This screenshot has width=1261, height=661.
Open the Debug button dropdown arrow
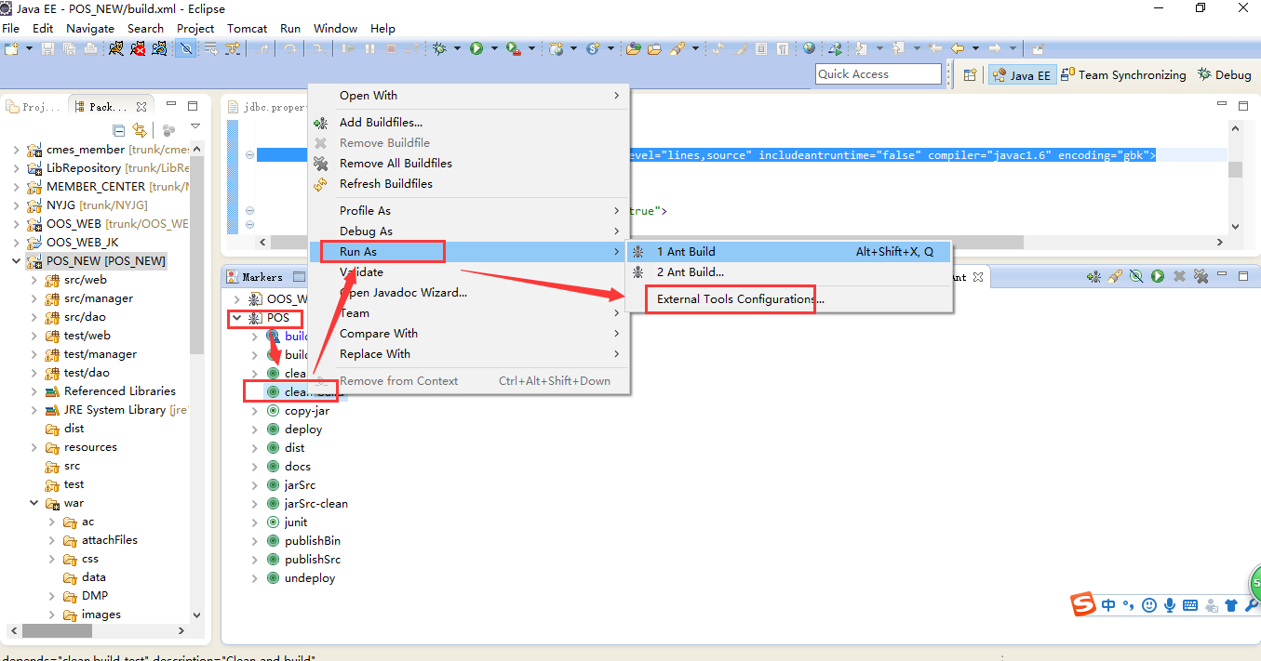point(457,48)
